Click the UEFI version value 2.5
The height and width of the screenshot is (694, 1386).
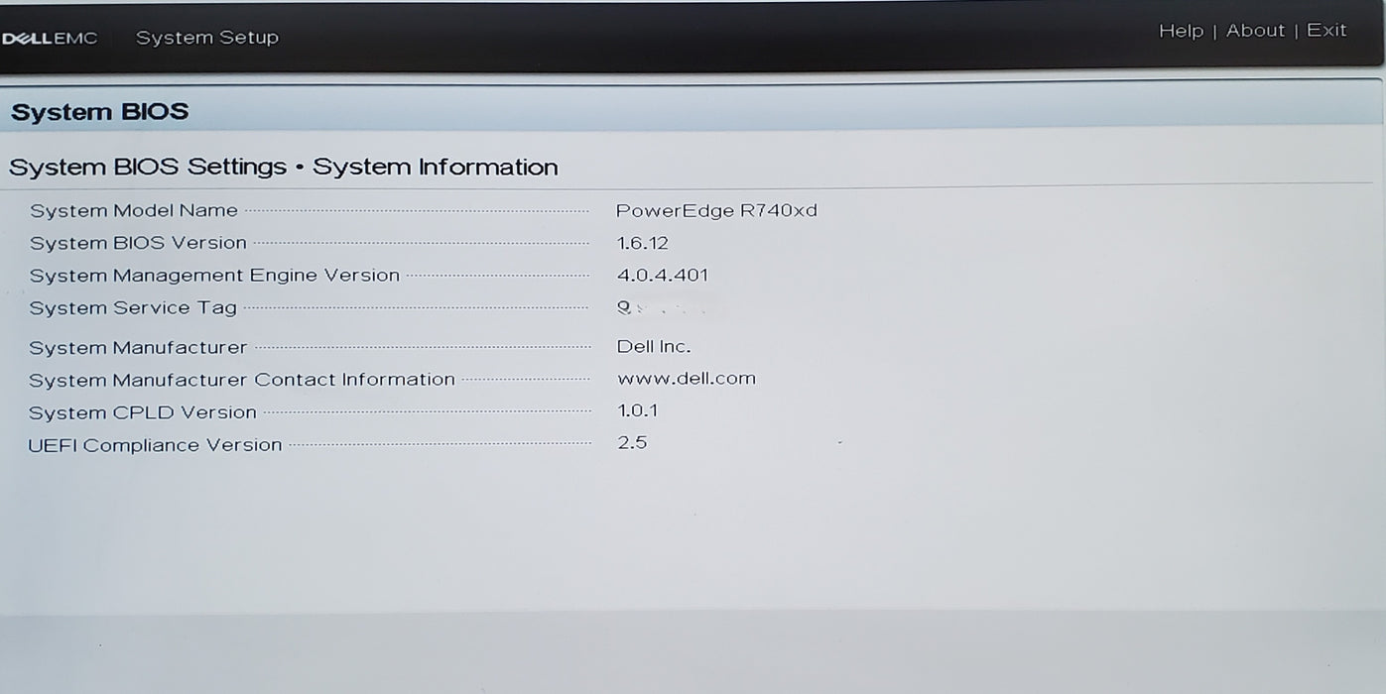click(x=632, y=443)
